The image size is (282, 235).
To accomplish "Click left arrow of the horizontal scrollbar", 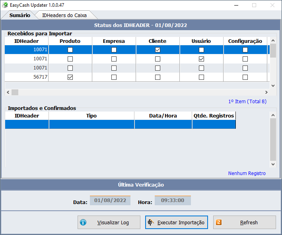I will (x=8, y=92).
